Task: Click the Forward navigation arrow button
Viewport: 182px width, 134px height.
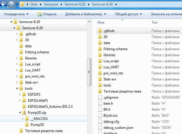Action: 11,4
